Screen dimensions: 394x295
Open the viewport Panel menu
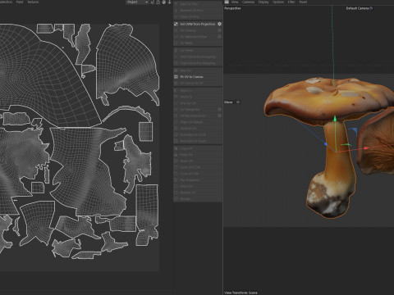pos(303,2)
